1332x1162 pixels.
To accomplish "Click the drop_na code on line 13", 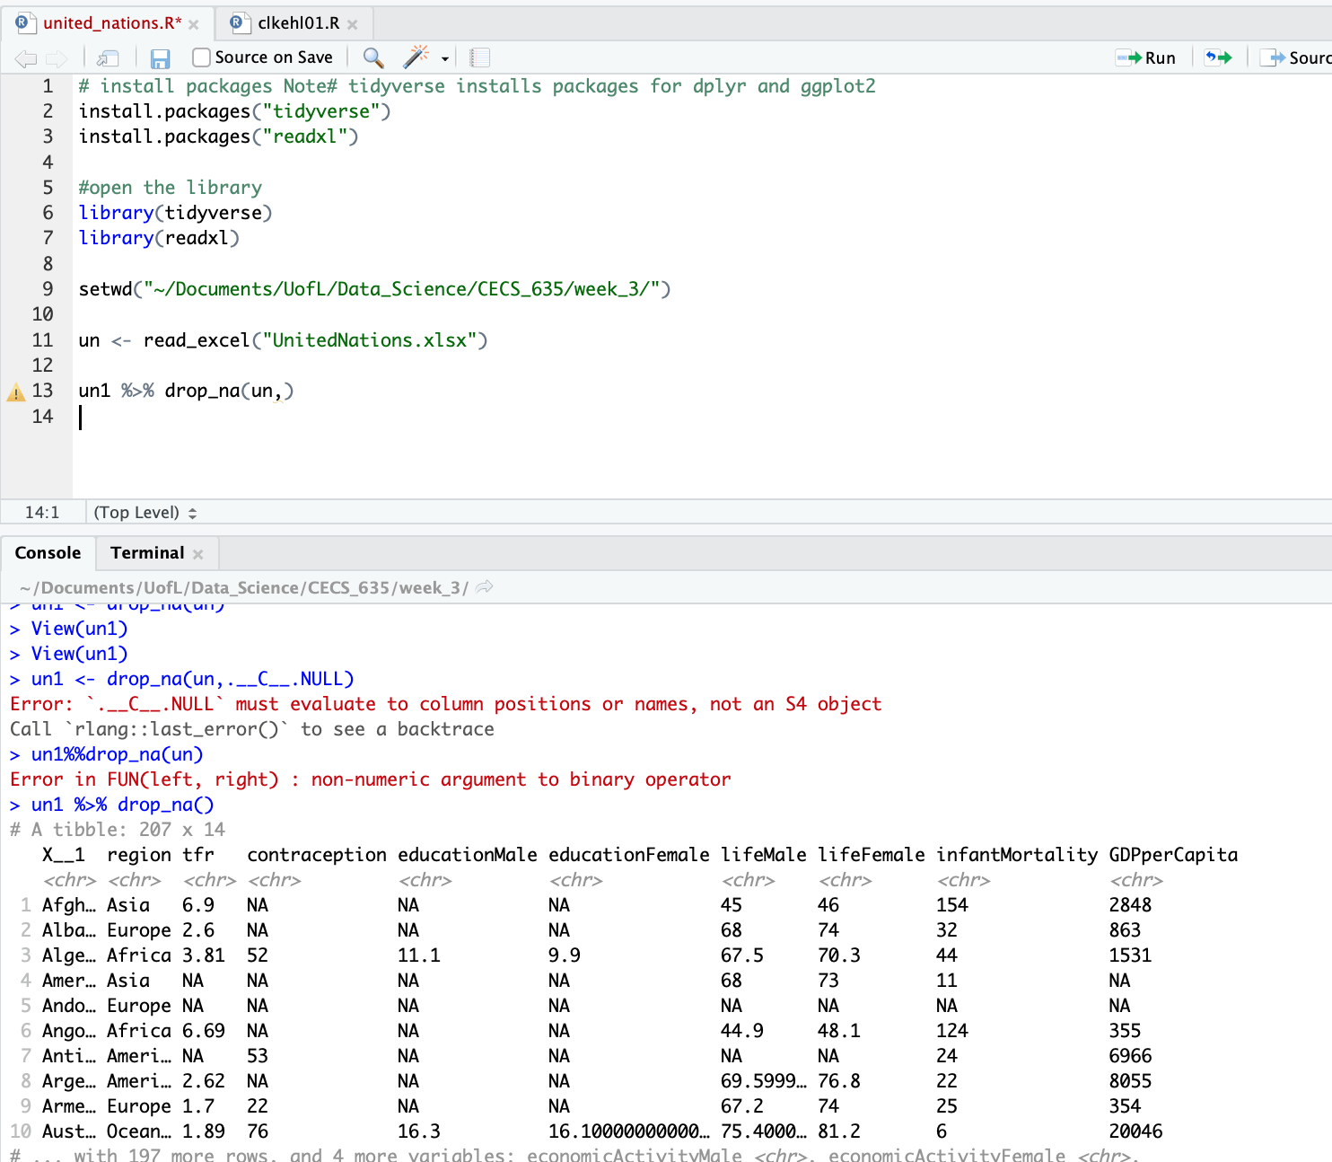I will click(186, 391).
